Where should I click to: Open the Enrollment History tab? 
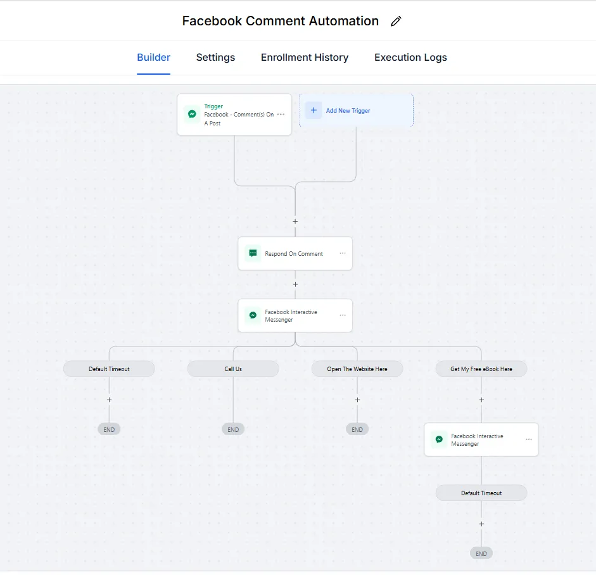[305, 58]
